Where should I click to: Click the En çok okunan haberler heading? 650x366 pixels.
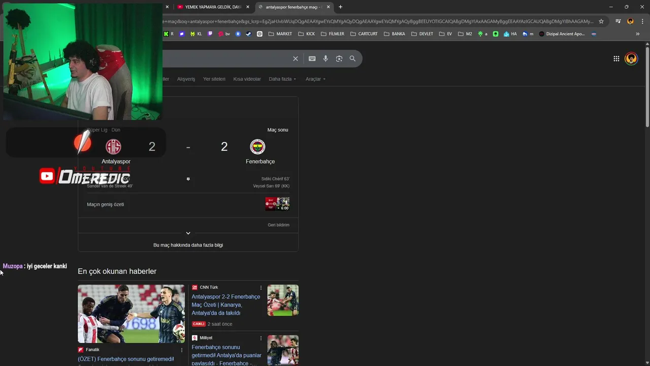117,271
